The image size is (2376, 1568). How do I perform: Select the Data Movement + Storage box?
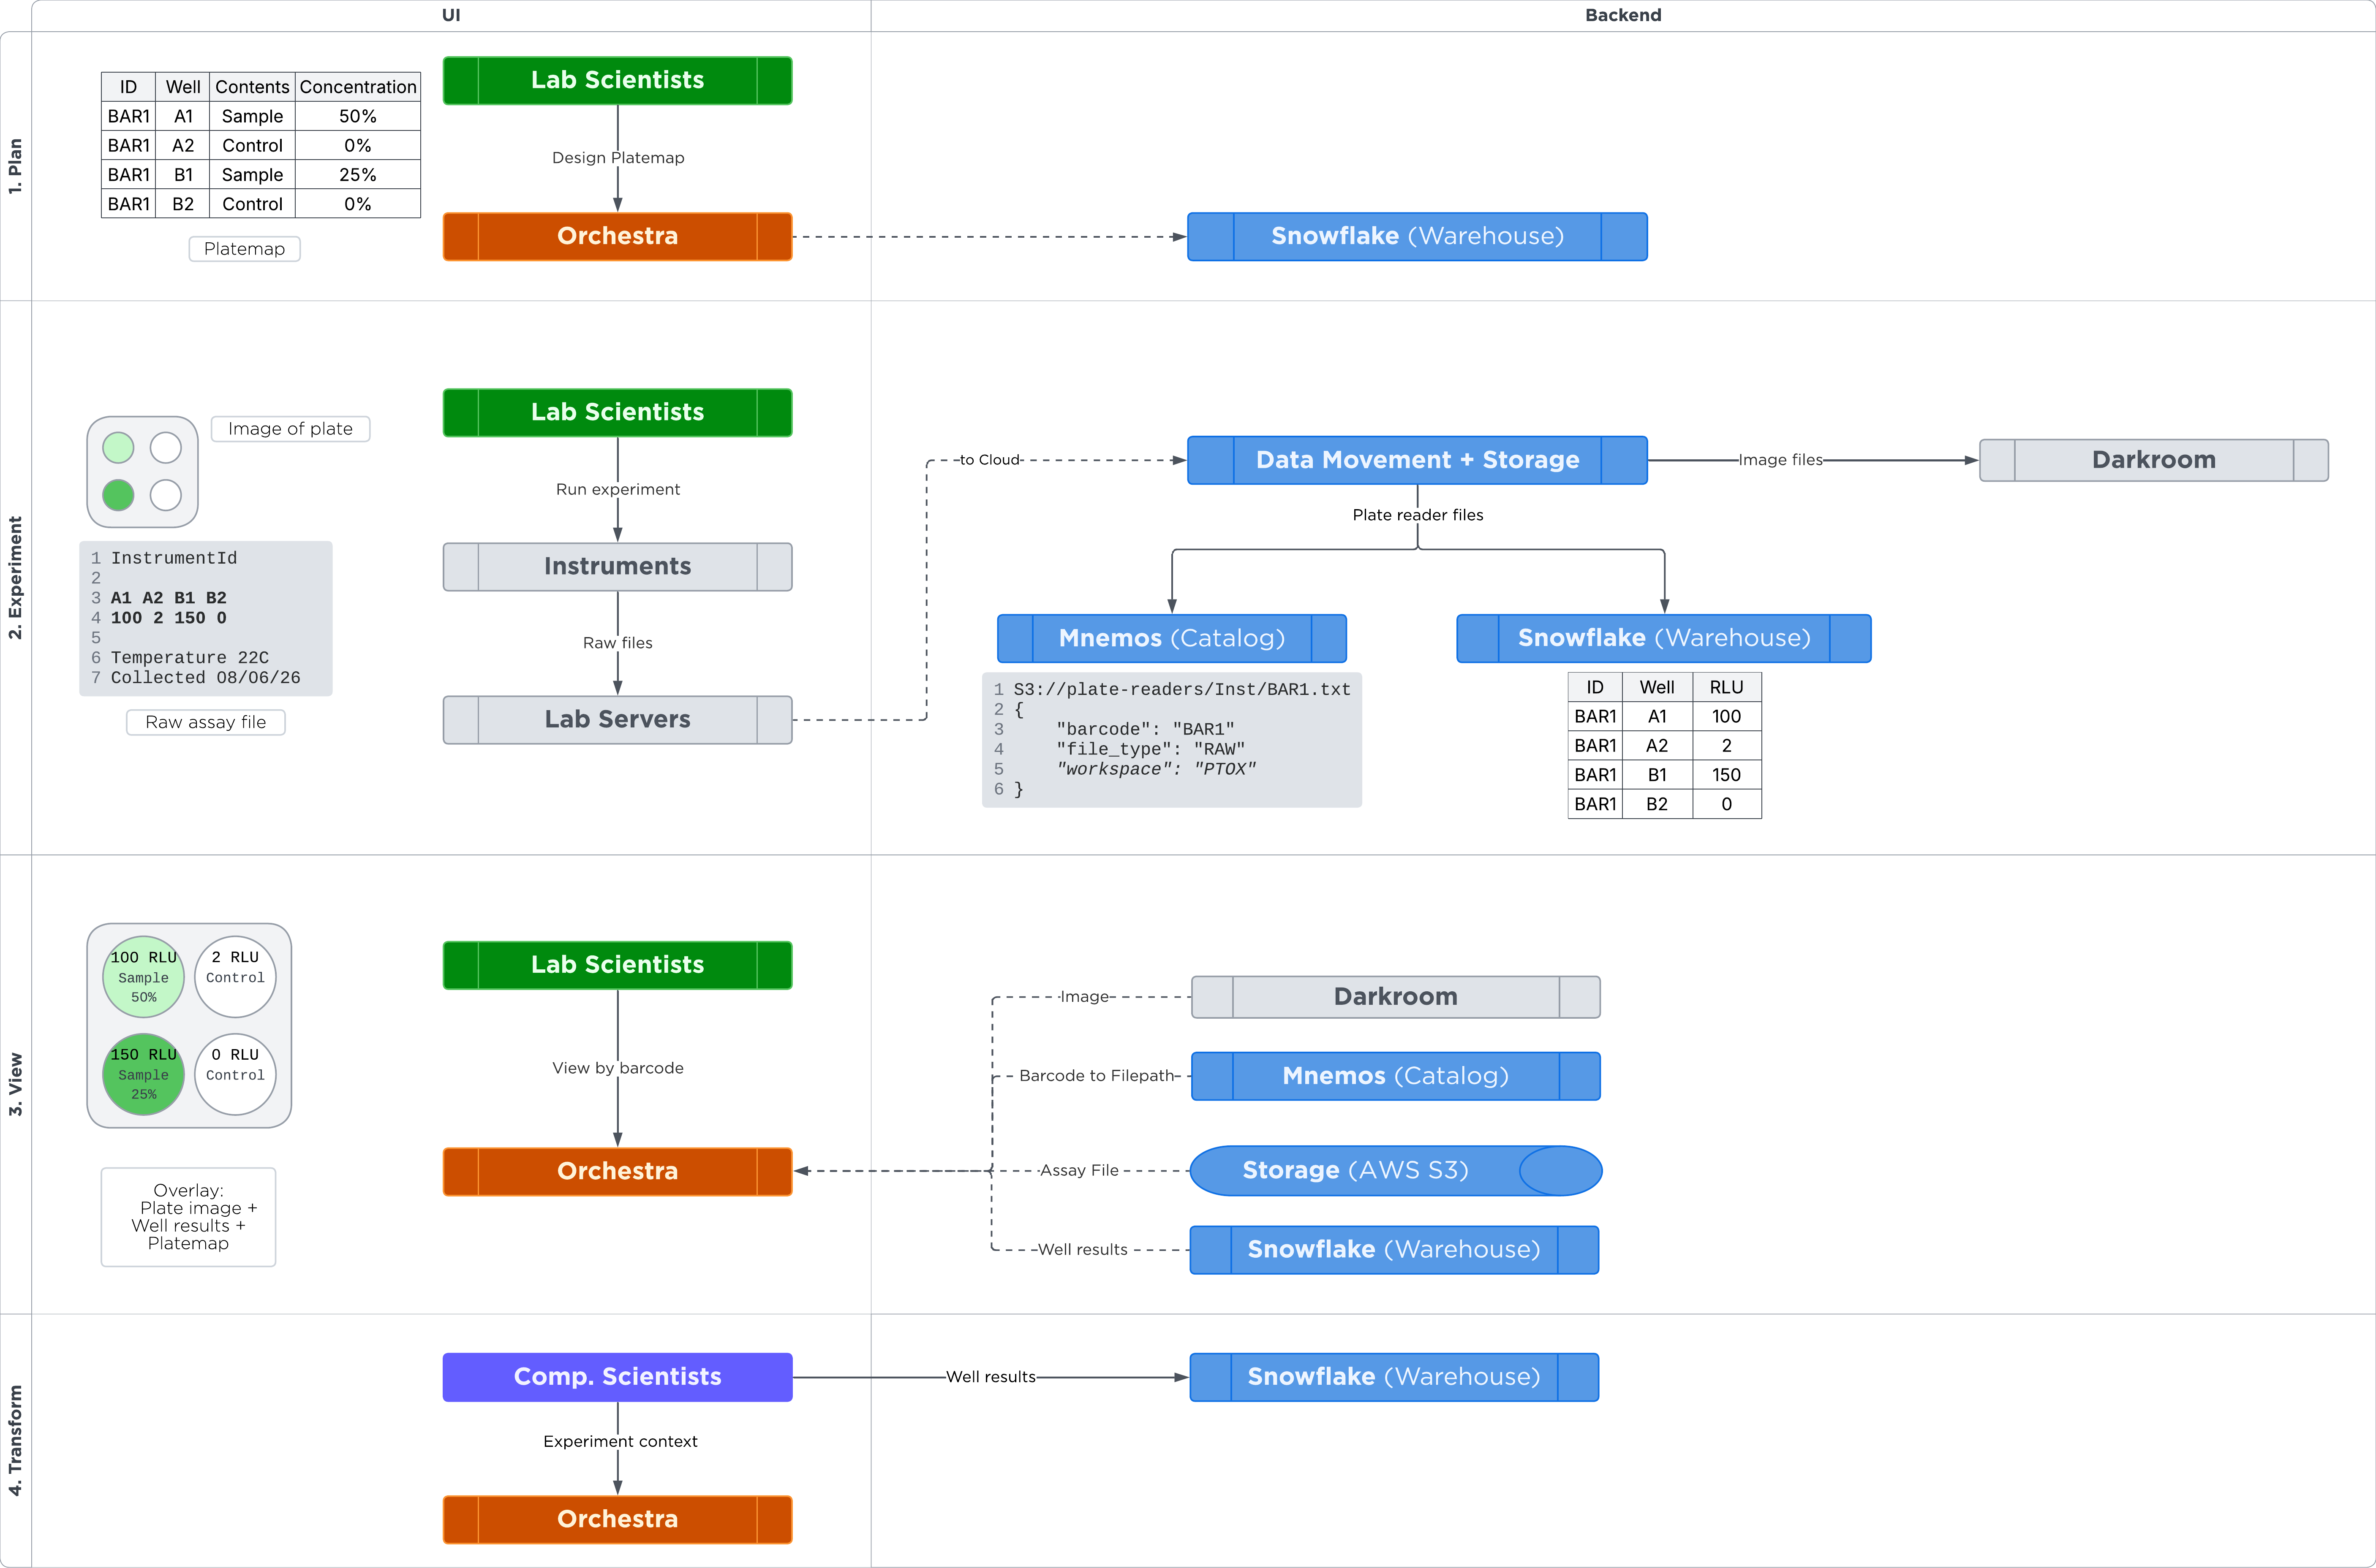[x=1417, y=460]
